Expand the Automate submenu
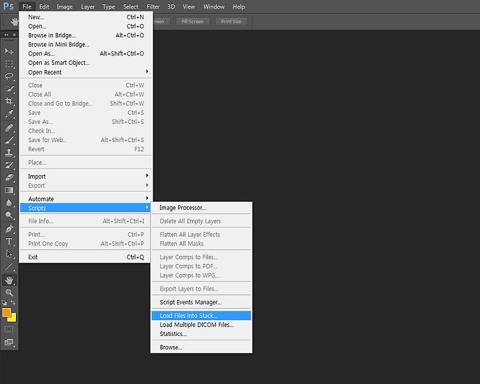 [86, 199]
